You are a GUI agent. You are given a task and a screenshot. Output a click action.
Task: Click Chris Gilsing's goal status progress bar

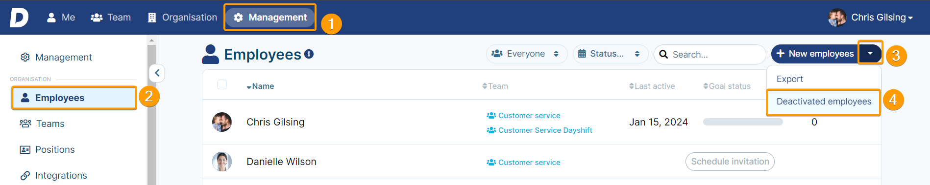pos(743,122)
